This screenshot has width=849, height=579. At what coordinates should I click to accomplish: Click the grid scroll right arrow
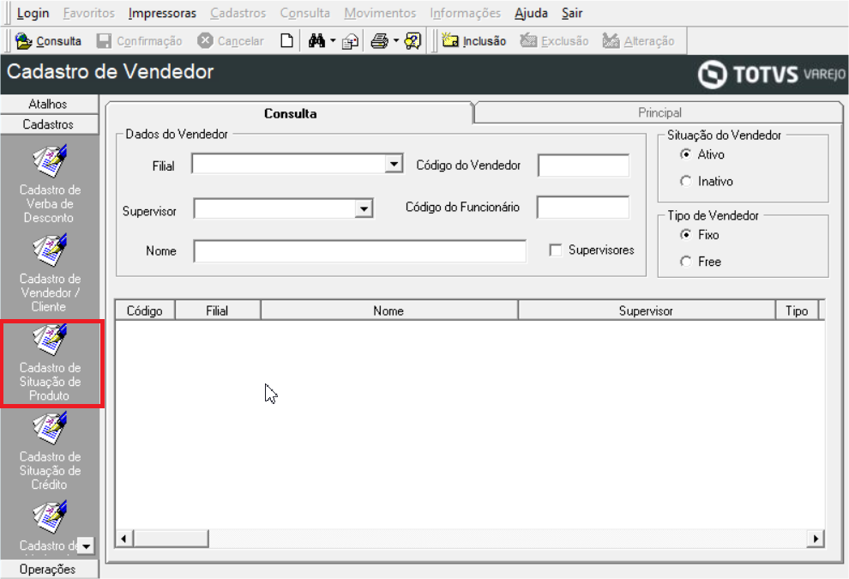[816, 539]
